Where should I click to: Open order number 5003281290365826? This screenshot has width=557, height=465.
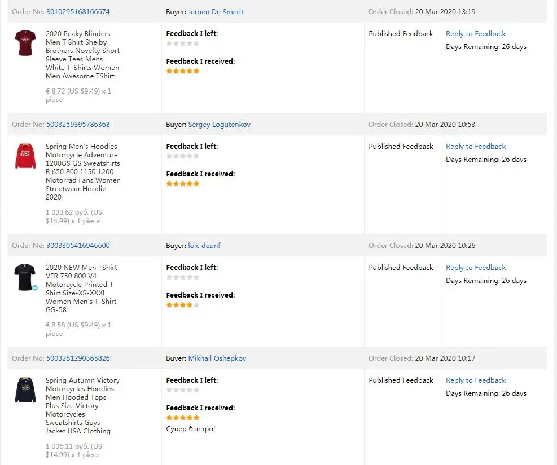(78, 358)
